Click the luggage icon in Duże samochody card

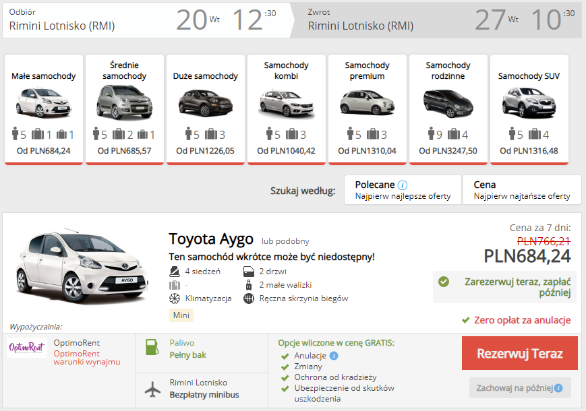point(211,133)
